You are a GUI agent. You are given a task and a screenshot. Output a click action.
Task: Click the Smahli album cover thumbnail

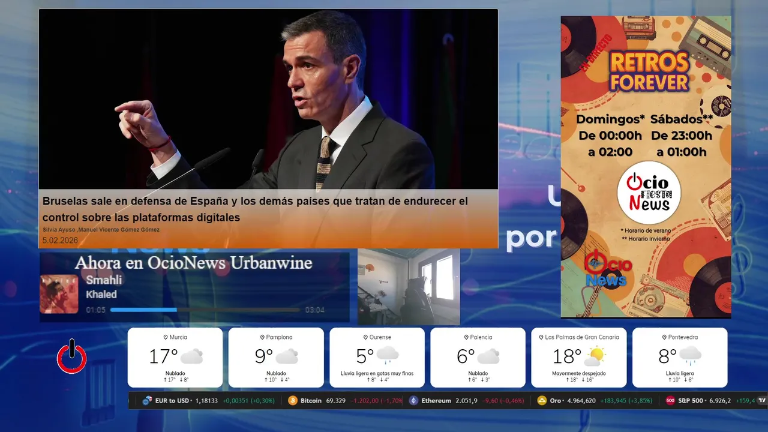point(59,294)
